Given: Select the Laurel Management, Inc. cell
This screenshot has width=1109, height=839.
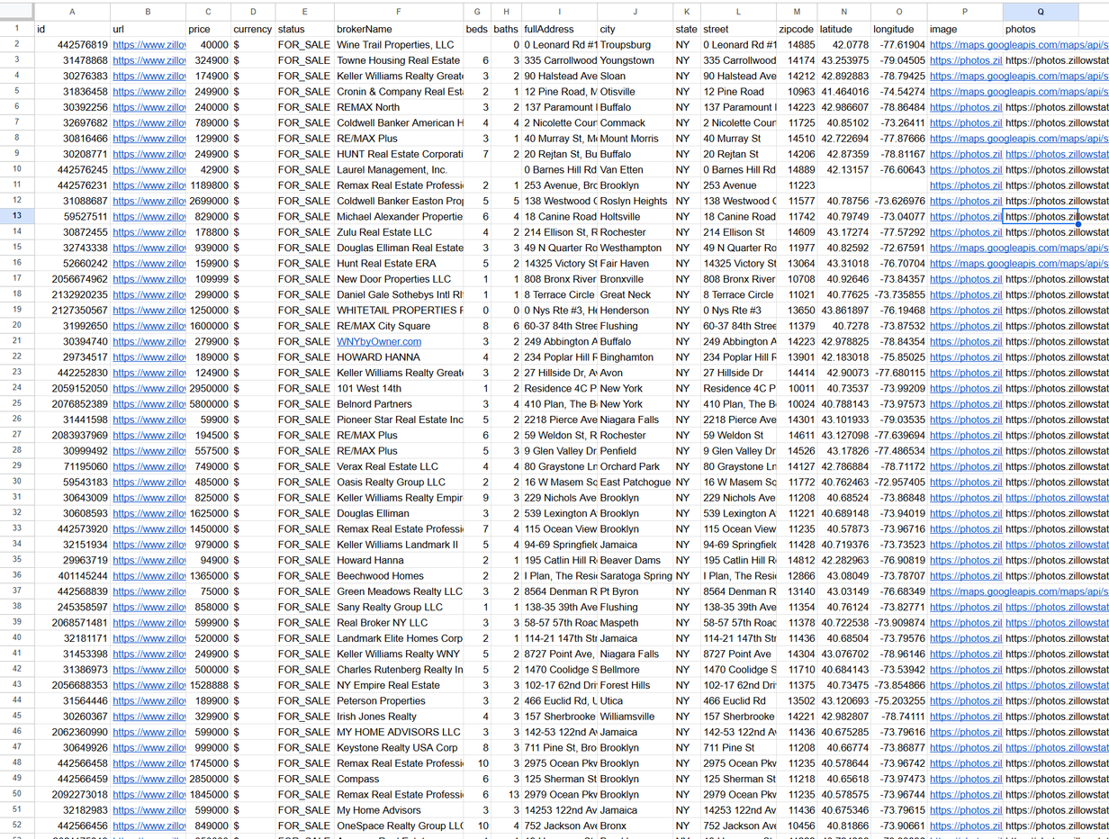Looking at the screenshot, I should (x=399, y=169).
